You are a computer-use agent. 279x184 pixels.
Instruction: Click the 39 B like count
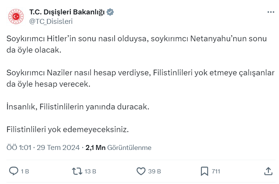[x=154, y=172]
